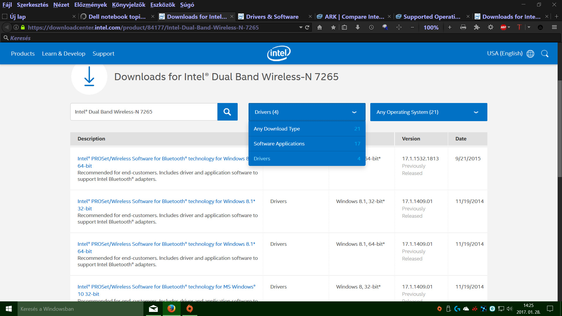562x316 pixels.
Task: Print the page using printer icon
Action: 463,28
